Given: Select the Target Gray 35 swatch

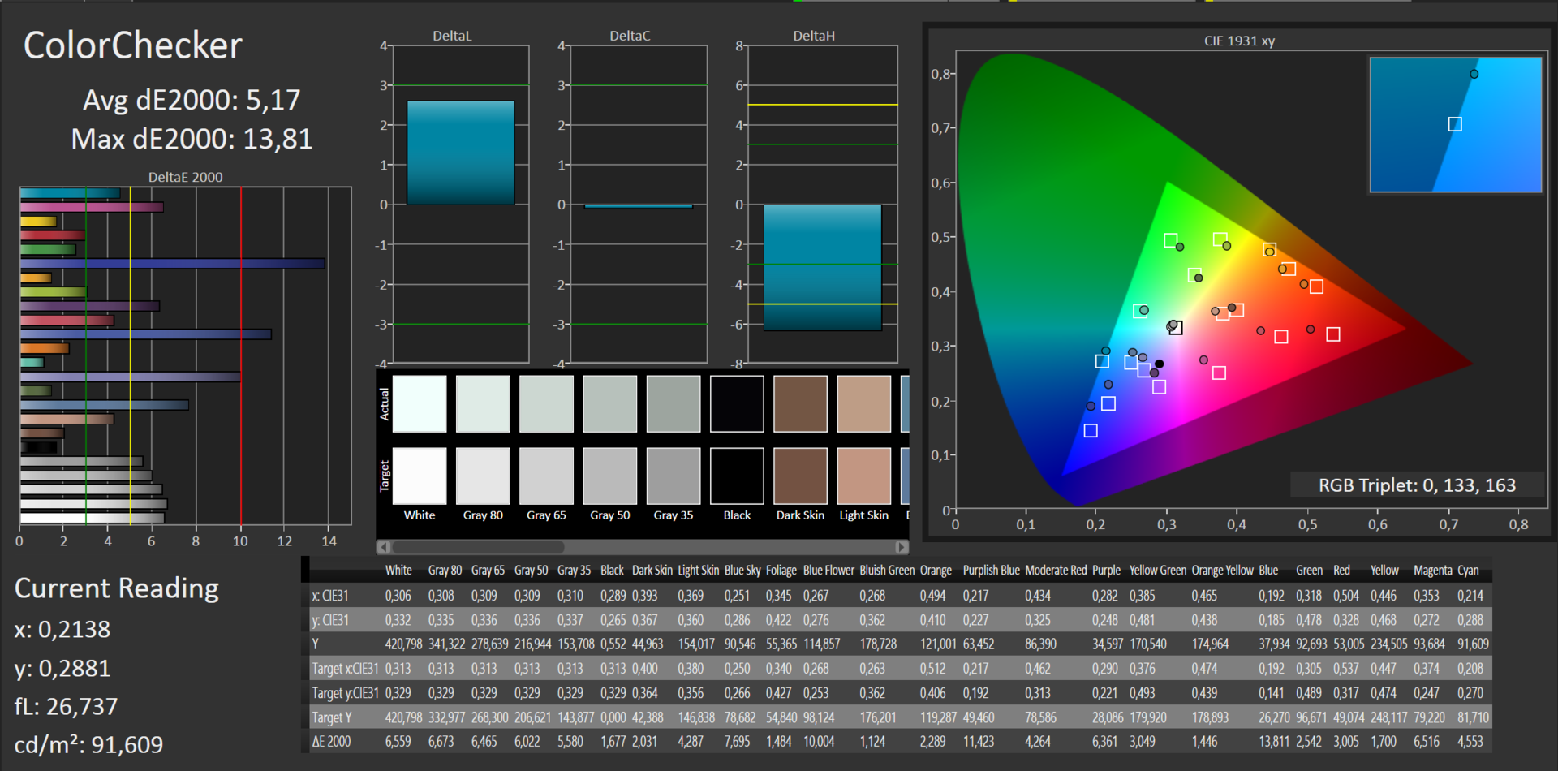Looking at the screenshot, I should point(674,476).
